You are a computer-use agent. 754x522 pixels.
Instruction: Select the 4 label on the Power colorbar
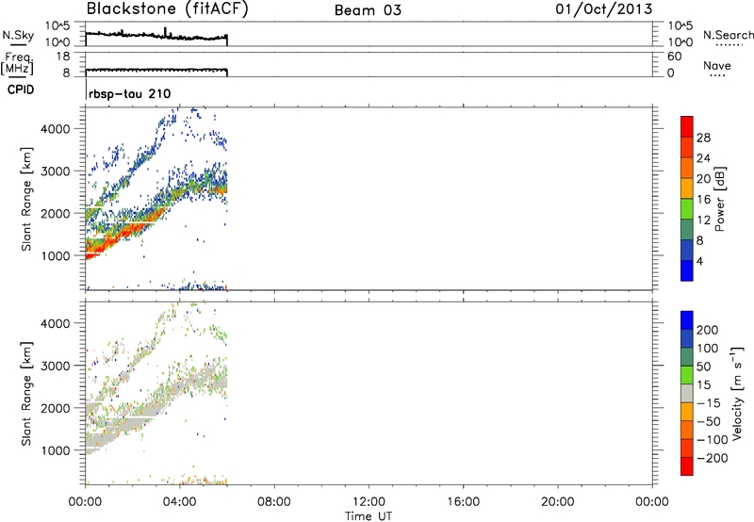699,261
